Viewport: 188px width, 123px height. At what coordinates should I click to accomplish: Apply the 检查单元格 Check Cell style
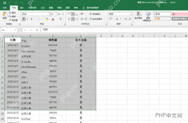(180, 18)
